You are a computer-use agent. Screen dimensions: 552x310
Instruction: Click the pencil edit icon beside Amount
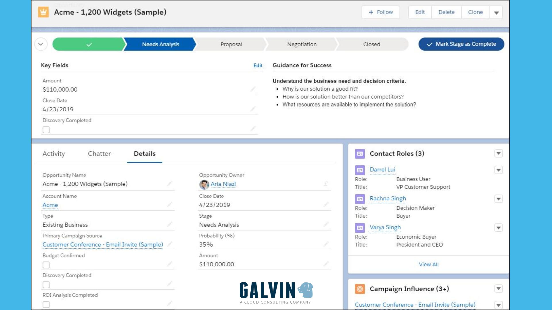click(253, 89)
